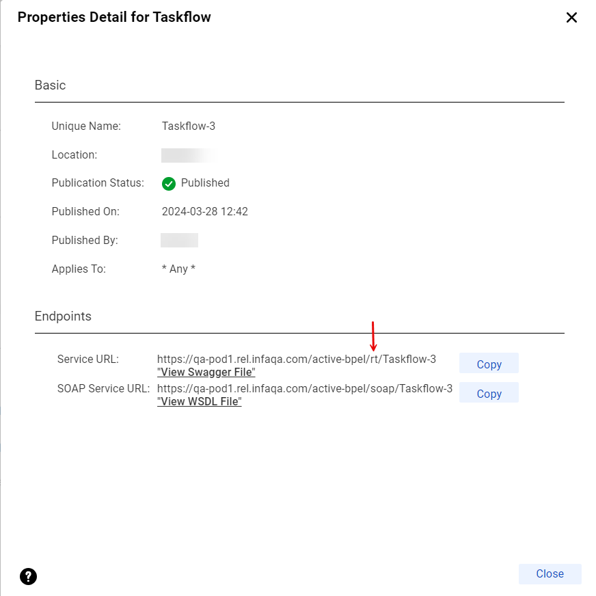The image size is (596, 596).
Task: Select the soap/Taskflow-3 SOAP URL text
Action: coord(305,388)
